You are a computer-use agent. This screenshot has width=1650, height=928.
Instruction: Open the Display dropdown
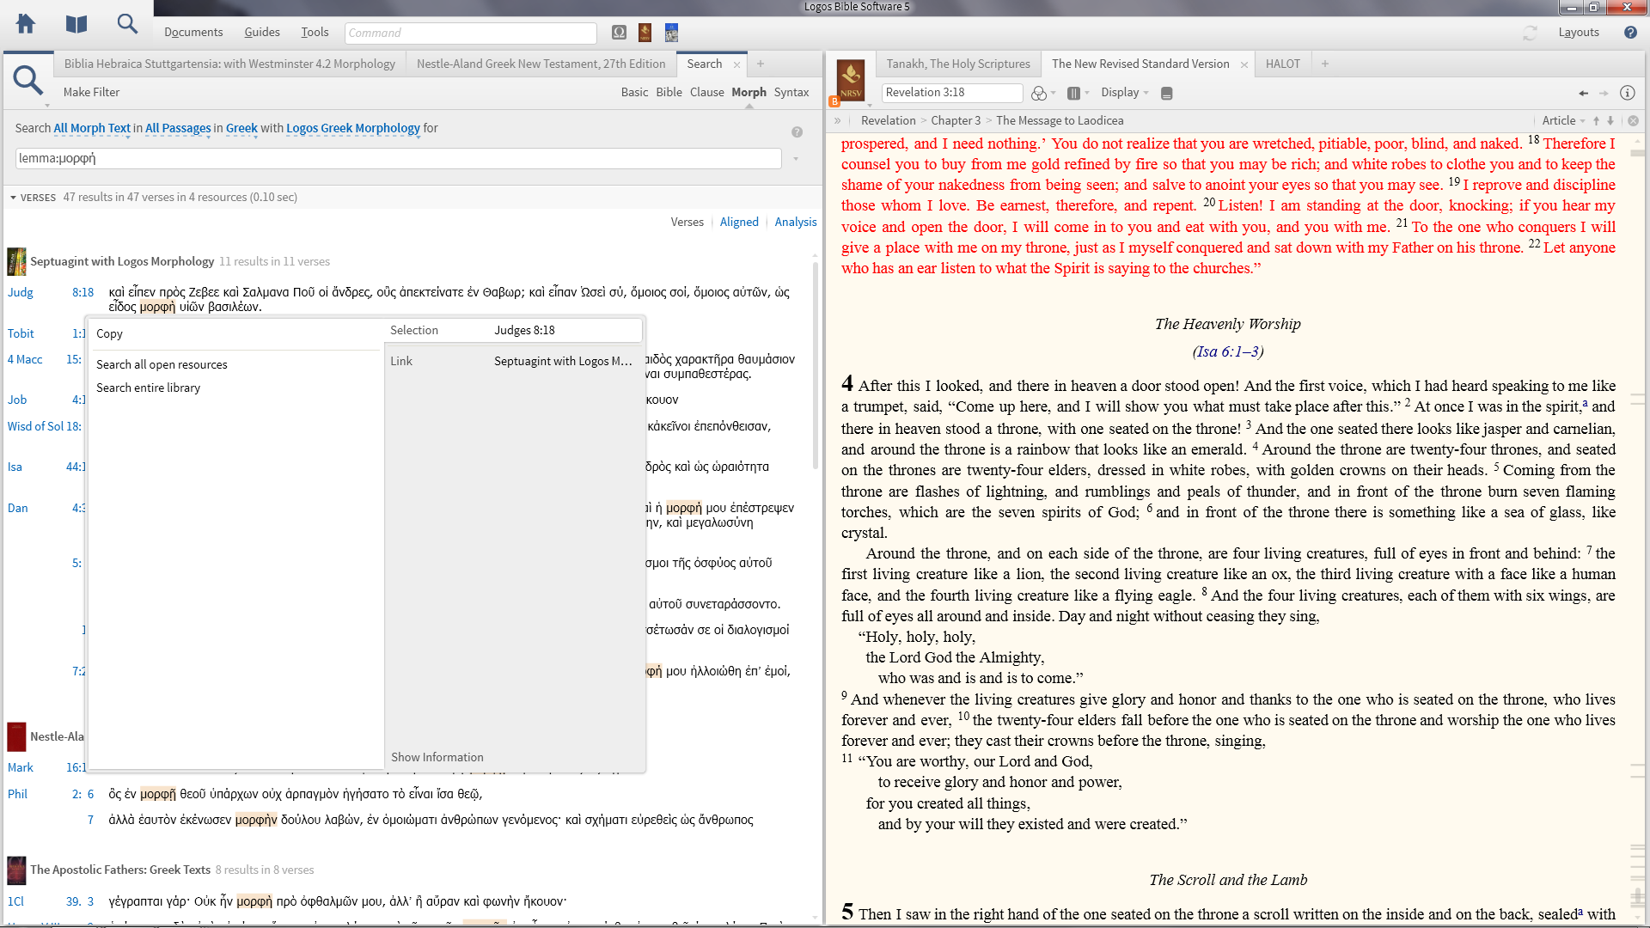[x=1124, y=92]
